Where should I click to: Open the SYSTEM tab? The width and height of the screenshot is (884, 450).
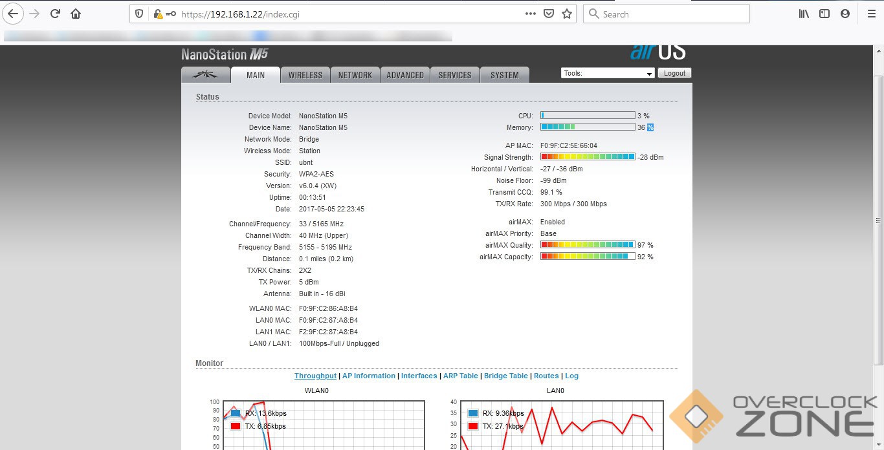504,75
